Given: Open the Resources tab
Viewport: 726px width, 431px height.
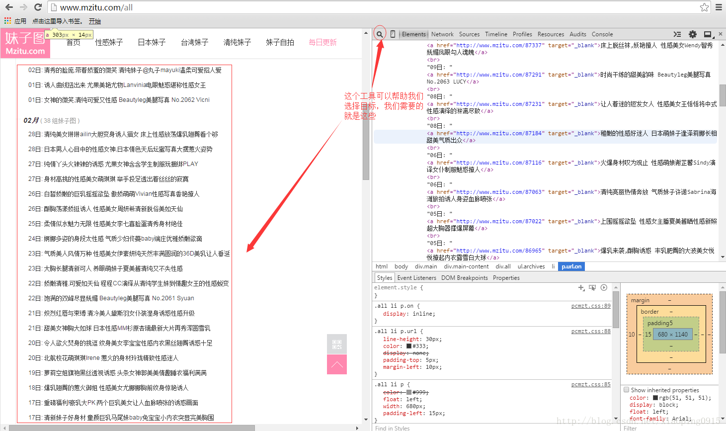Looking at the screenshot, I should pyautogui.click(x=551, y=34).
